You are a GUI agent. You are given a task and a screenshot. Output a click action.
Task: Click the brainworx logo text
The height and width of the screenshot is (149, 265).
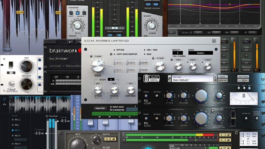click(63, 50)
